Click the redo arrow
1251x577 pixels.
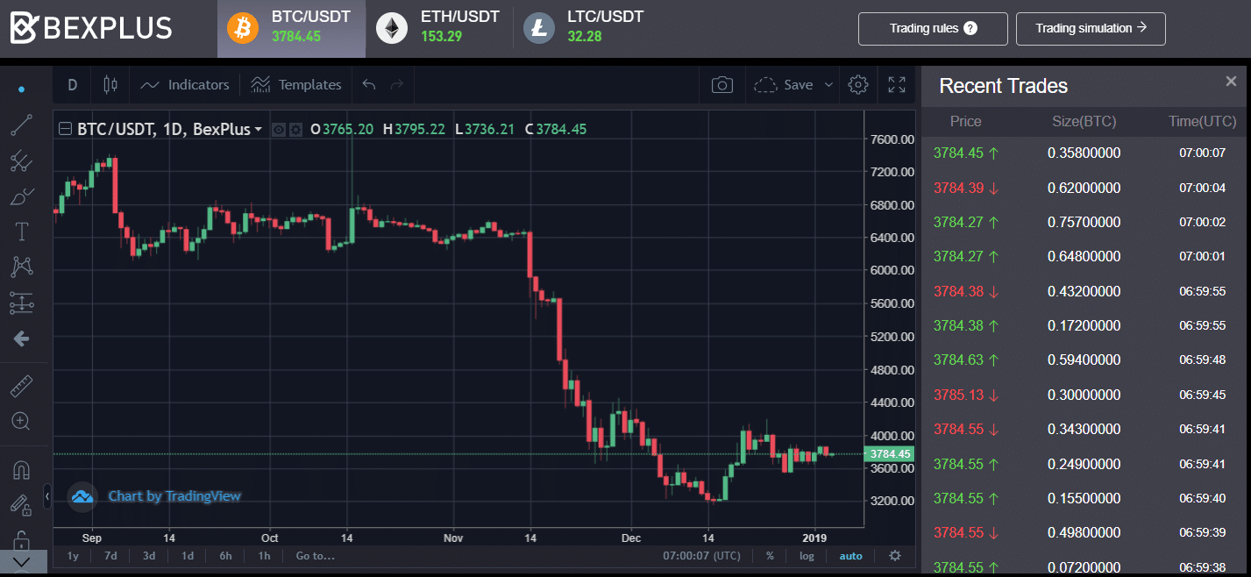pyautogui.click(x=397, y=85)
